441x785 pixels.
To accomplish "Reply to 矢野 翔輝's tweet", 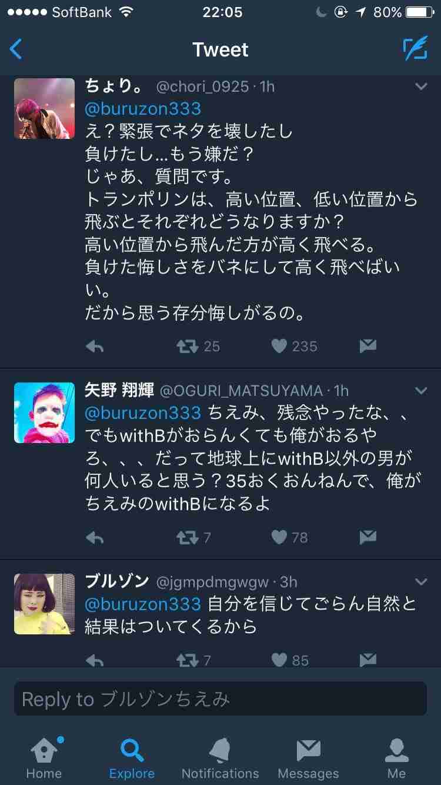I will click(95, 537).
